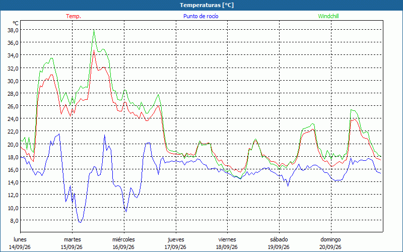
Task: Click the °C axis unit label
Action: pos(16,23)
